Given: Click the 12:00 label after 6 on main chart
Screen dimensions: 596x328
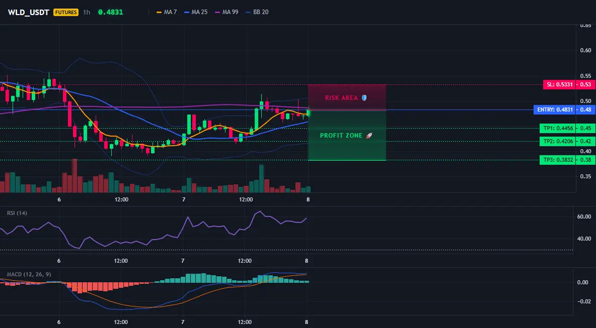Looking at the screenshot, I should (x=121, y=199).
